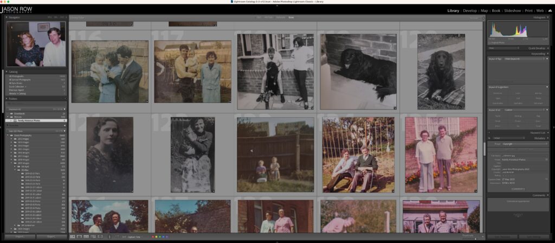Open the Web module
The height and width of the screenshot is (243, 555).
[540, 11]
